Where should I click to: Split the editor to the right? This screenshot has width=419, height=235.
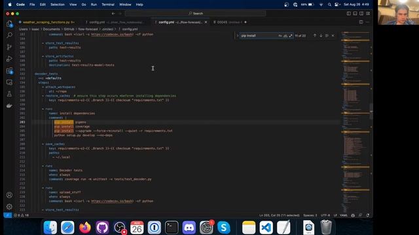361,22
